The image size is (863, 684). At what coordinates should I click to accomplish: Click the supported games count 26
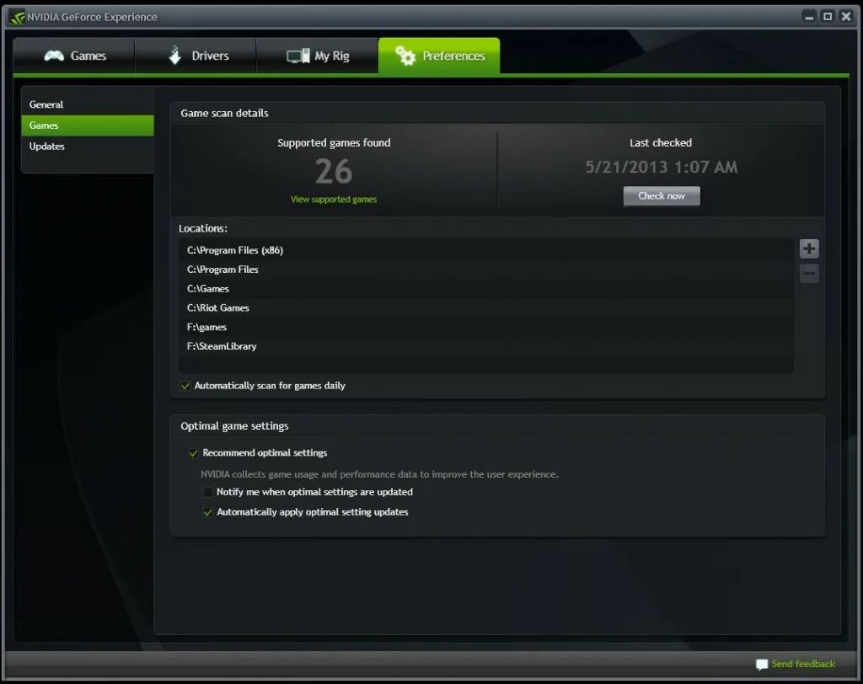(x=334, y=172)
